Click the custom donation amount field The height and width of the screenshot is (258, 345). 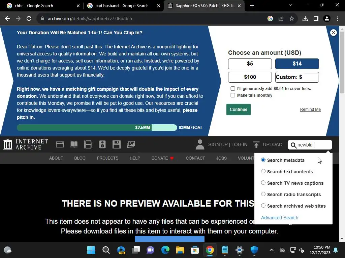click(x=311, y=77)
